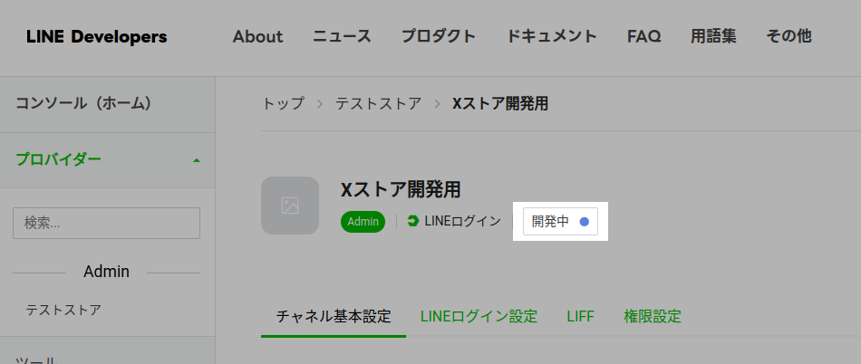Viewport: 861px width, 364px height.
Task: Open the ニュース menu item
Action: (342, 37)
